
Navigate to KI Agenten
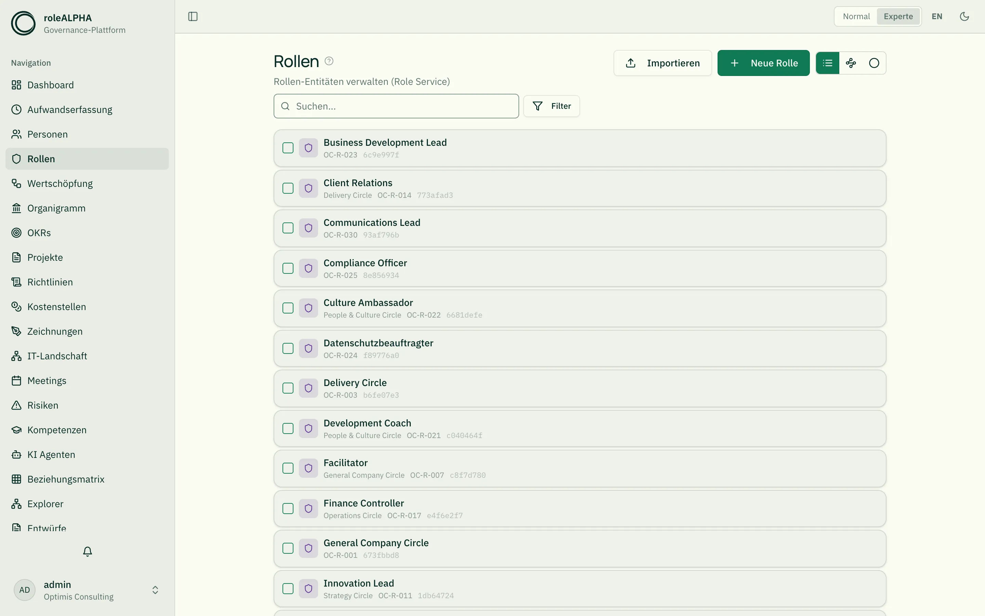pyautogui.click(x=87, y=455)
